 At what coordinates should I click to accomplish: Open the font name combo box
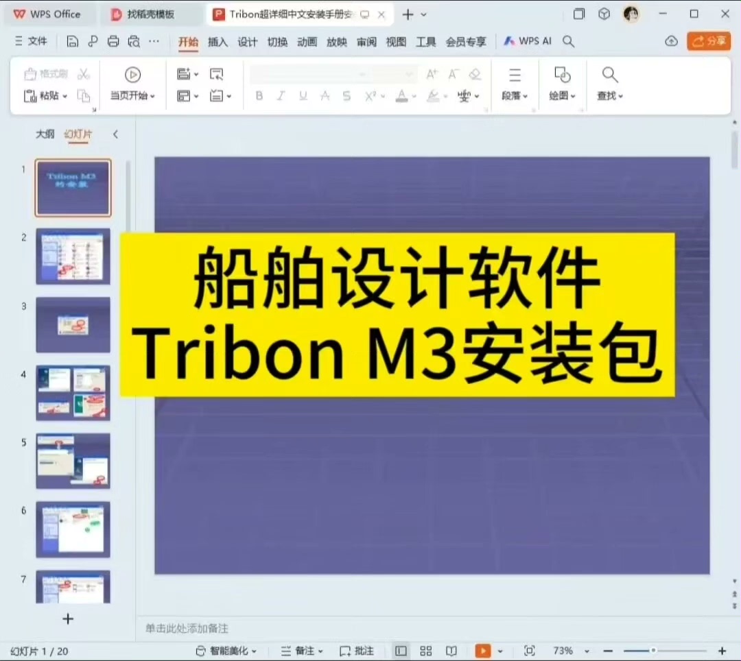[x=309, y=74]
